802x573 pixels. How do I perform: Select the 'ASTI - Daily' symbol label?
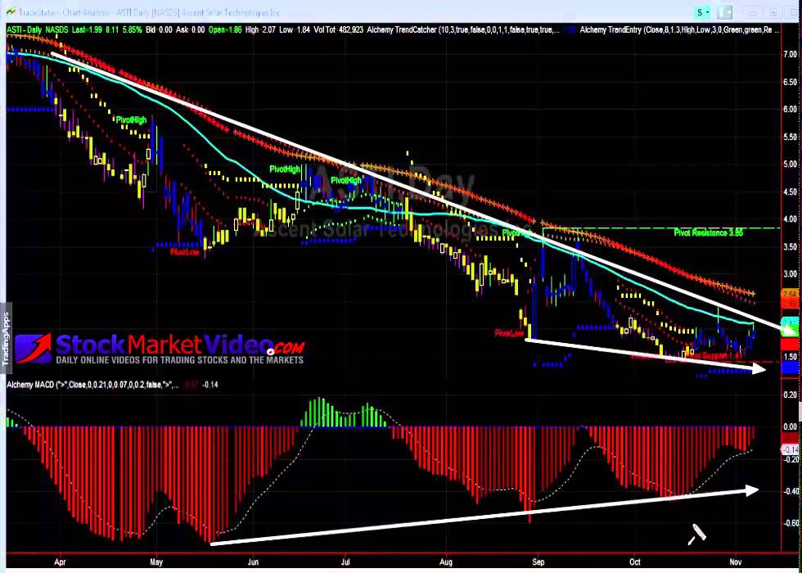(24, 30)
